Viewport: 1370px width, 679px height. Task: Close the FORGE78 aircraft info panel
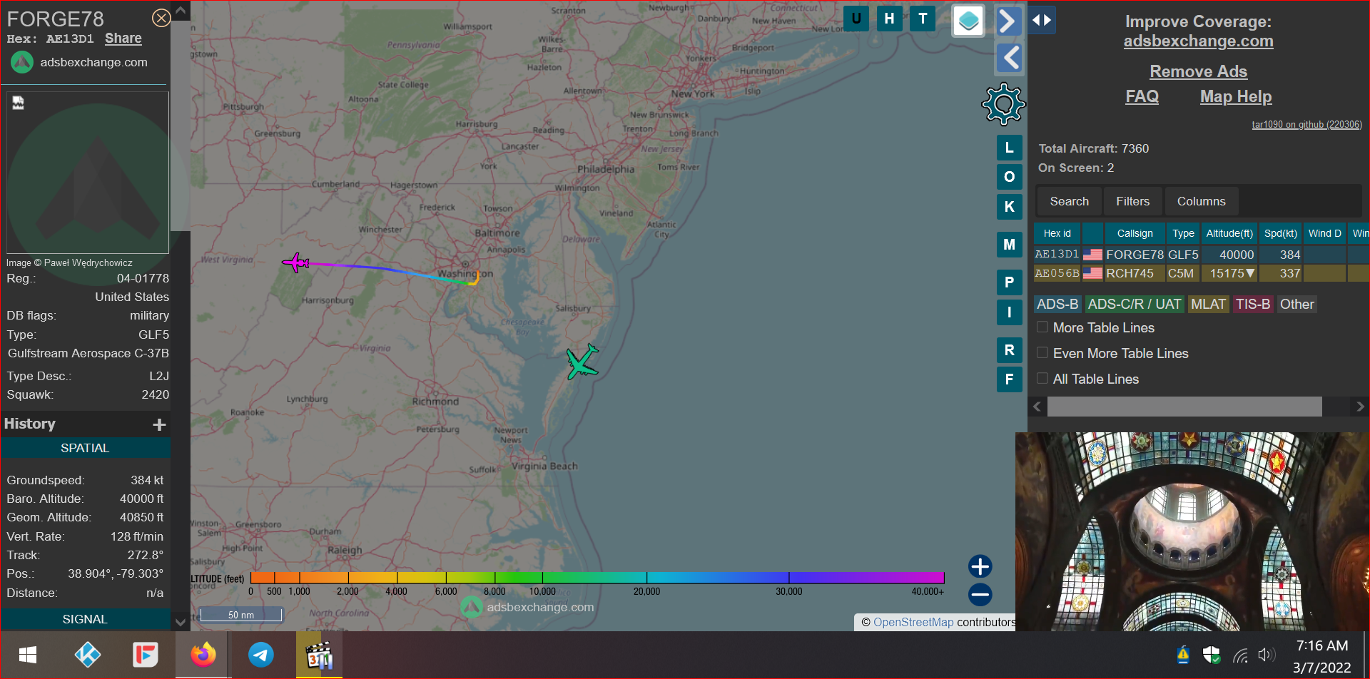tap(161, 18)
